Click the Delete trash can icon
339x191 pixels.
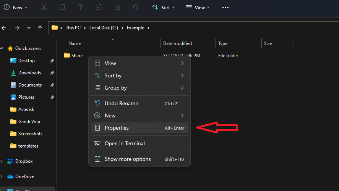point(136,7)
